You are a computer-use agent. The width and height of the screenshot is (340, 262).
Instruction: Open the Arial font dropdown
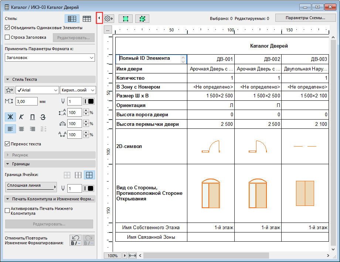click(37, 90)
